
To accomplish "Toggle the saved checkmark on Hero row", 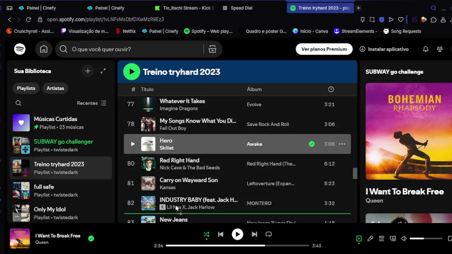I will 311,144.
